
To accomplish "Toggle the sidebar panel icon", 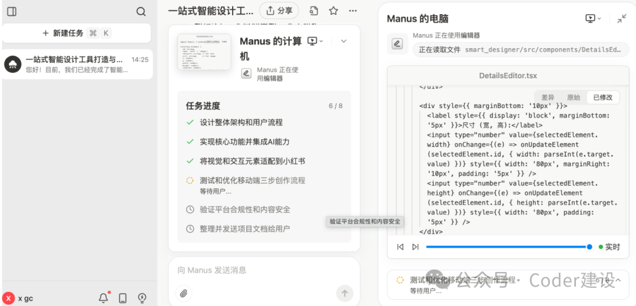I will click(x=12, y=12).
